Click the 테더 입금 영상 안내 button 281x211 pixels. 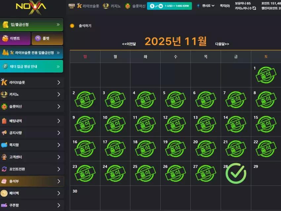tap(31, 67)
